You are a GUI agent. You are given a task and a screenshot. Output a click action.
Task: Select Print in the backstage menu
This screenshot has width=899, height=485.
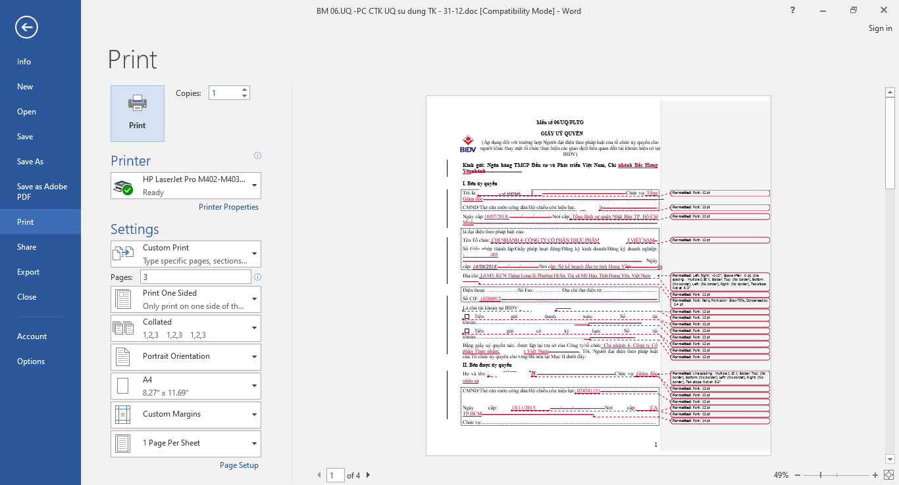click(40, 222)
